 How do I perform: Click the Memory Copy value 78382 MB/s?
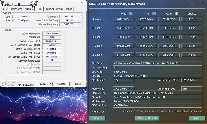coord(169,19)
